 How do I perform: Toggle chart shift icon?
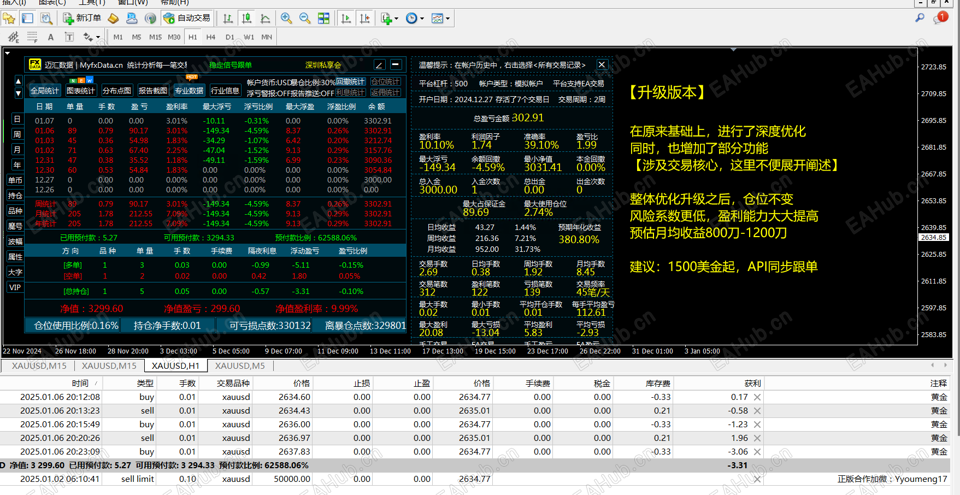coord(364,19)
